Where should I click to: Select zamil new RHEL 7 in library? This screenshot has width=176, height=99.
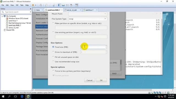[x=15, y=25]
